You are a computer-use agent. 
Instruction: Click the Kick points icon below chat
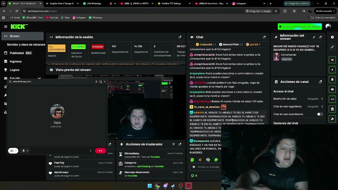pyautogui.click(x=193, y=175)
